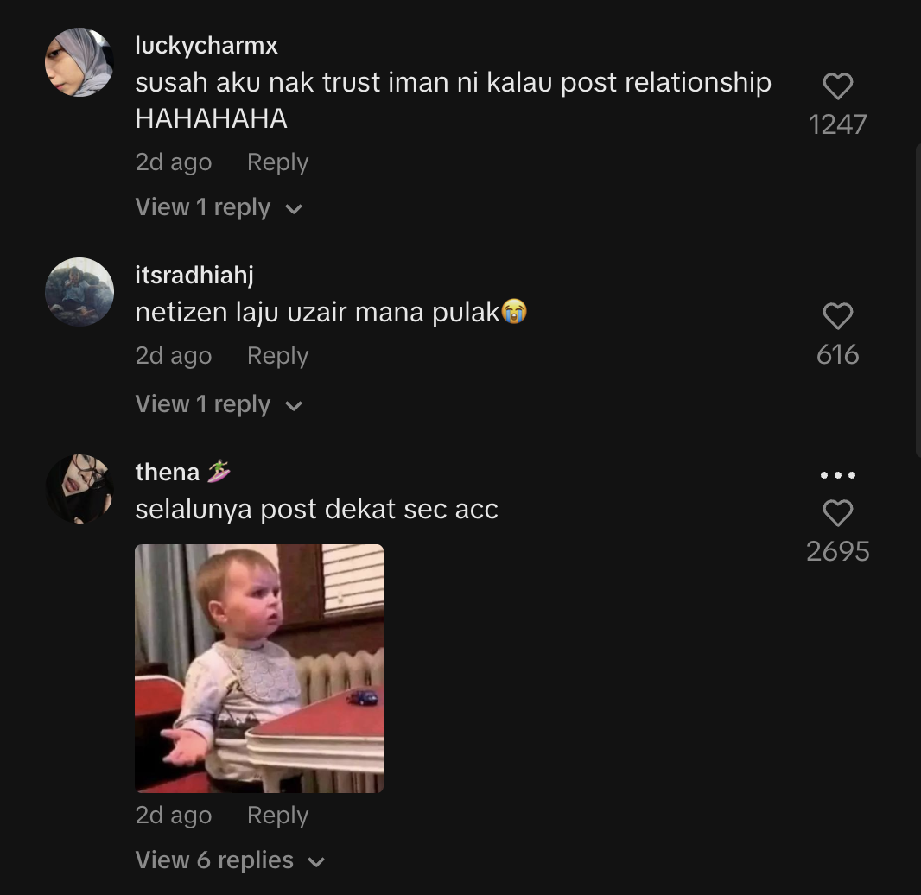Click the 1247 like count
921x895 pixels.
[x=837, y=124]
